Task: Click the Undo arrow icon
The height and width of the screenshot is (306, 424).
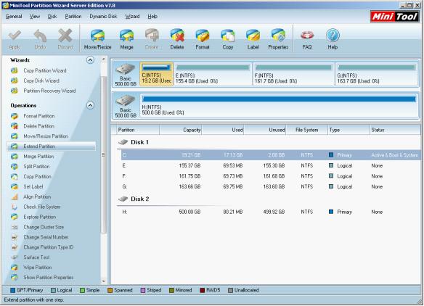Action: 40,39
